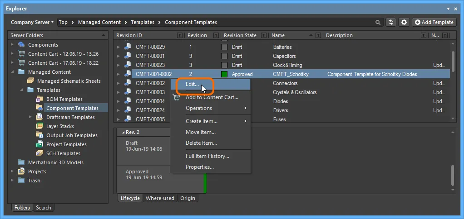
Task: Open the Explorer panel options dropdown arrow
Action: (x=449, y=9)
